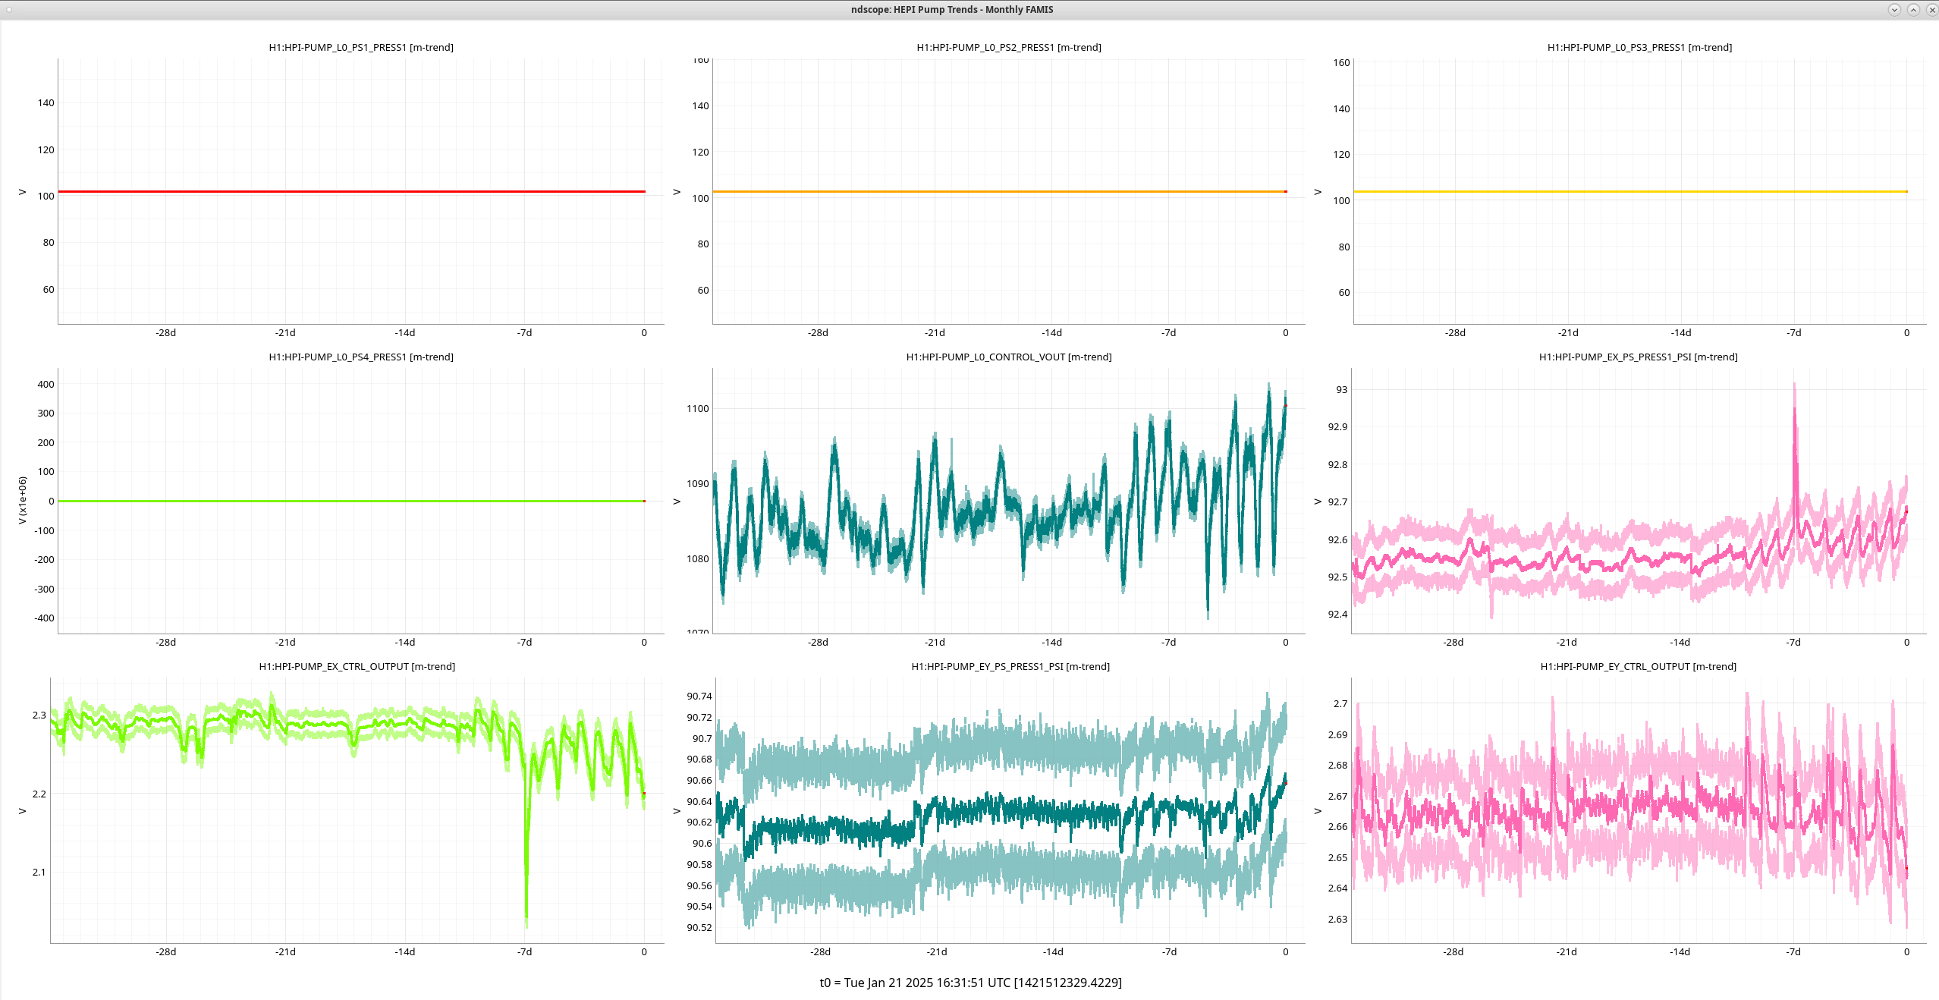Click the 2.63 label on EY_CTRL_OUTPUT y-axis

1337,919
